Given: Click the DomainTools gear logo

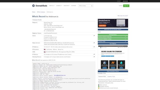Looking at the screenshot, I should [33, 5].
